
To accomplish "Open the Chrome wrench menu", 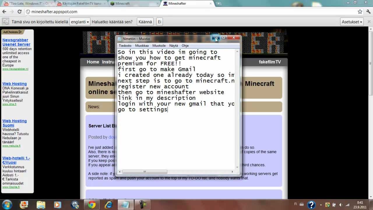I will pyautogui.click(x=368, y=12).
